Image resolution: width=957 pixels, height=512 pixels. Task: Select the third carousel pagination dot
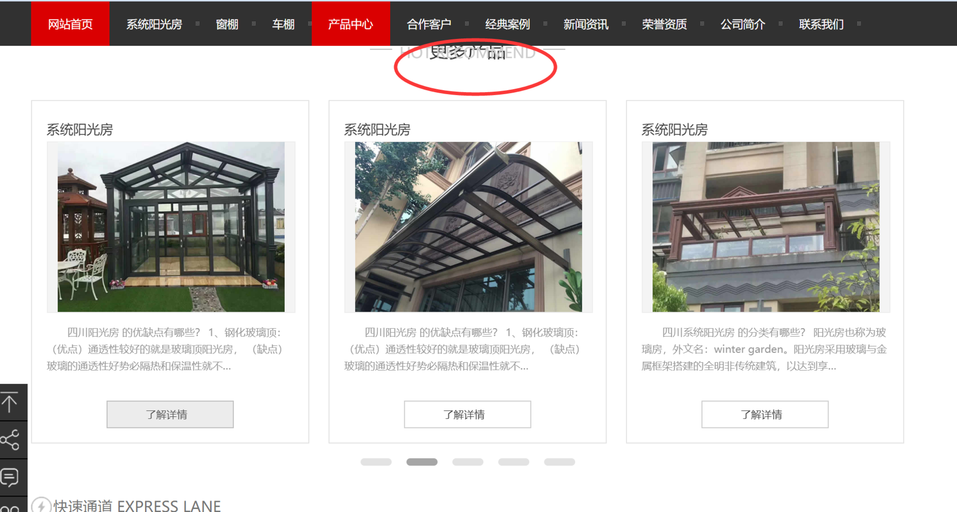[468, 462]
